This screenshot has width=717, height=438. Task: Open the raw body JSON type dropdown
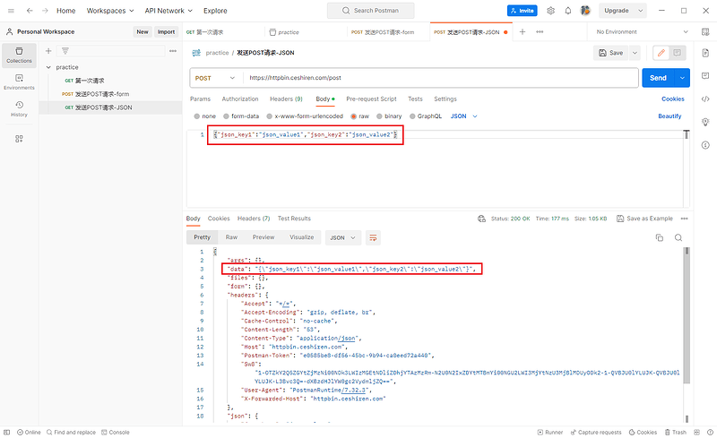click(x=463, y=116)
